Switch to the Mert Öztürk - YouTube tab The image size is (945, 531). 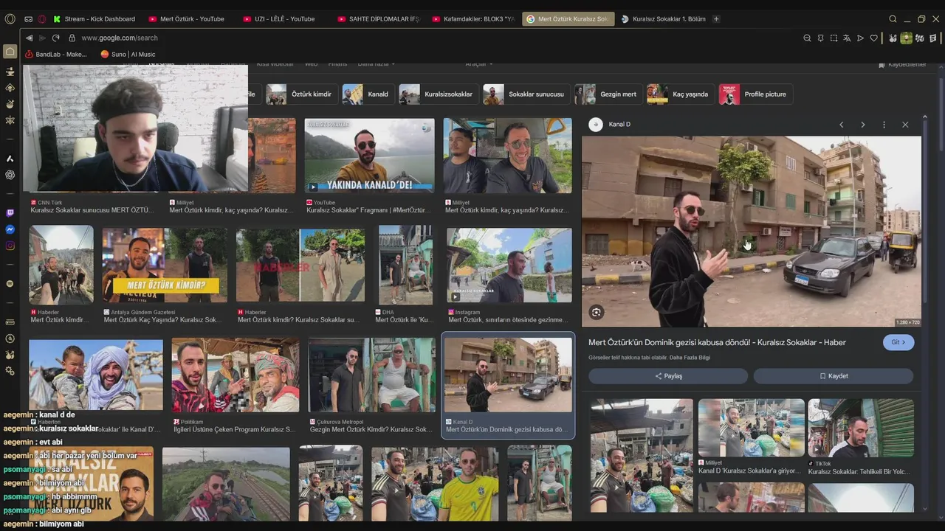point(188,19)
